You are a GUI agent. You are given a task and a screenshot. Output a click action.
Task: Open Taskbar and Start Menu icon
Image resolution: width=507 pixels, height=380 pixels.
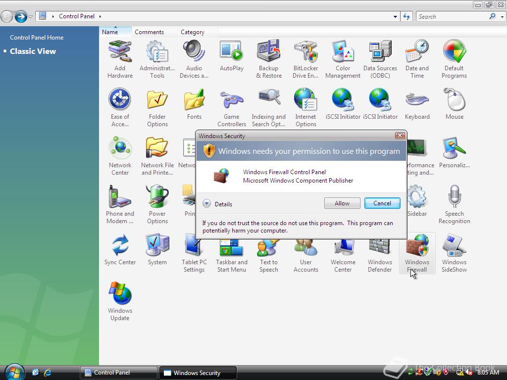coord(232,257)
